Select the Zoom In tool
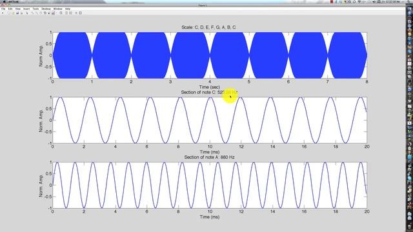 point(32,13)
